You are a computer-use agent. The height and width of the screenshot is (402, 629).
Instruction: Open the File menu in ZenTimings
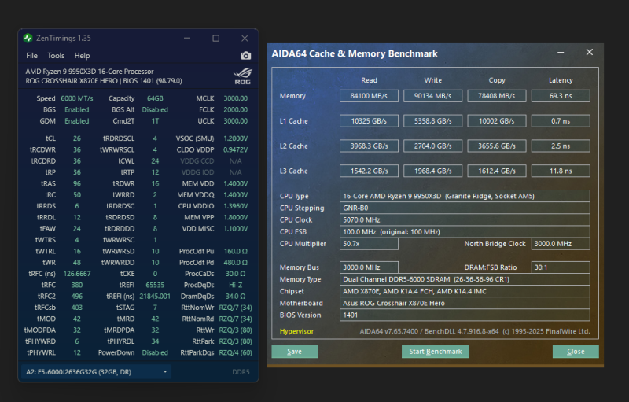click(31, 56)
